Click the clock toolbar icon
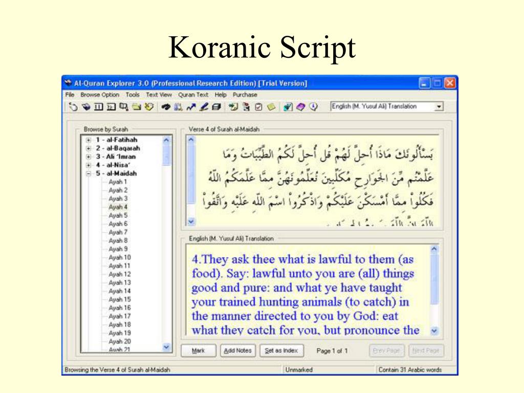This screenshot has width=524, height=393. pos(314,107)
